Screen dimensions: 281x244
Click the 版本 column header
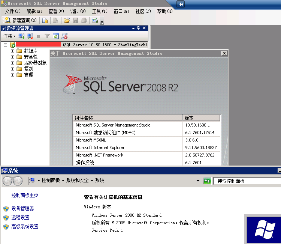pos(201,118)
